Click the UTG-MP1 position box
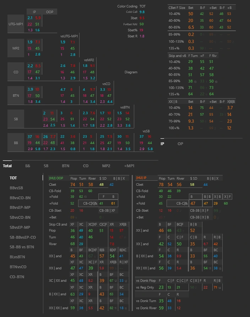The image size is (250, 317). (16, 24)
